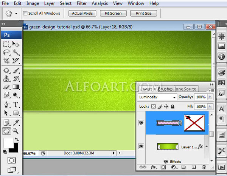
Task: Enable Scroll All Windows checkbox
Action: pyautogui.click(x=25, y=13)
